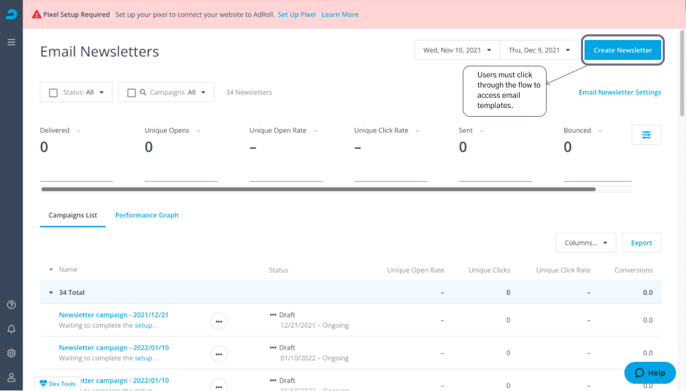Click the Help chat bubble icon
This screenshot has width=686, height=391.
pos(639,373)
